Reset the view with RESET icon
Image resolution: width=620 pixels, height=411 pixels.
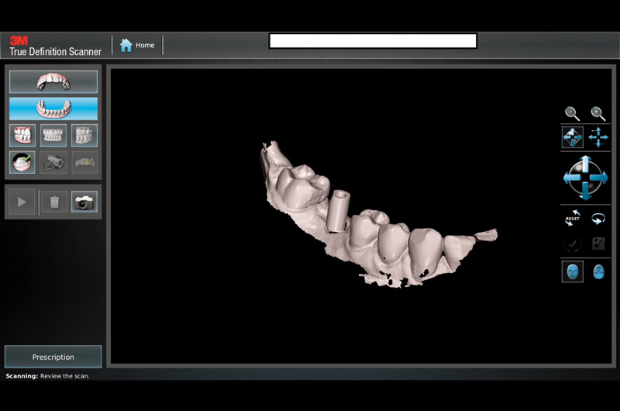click(x=572, y=219)
